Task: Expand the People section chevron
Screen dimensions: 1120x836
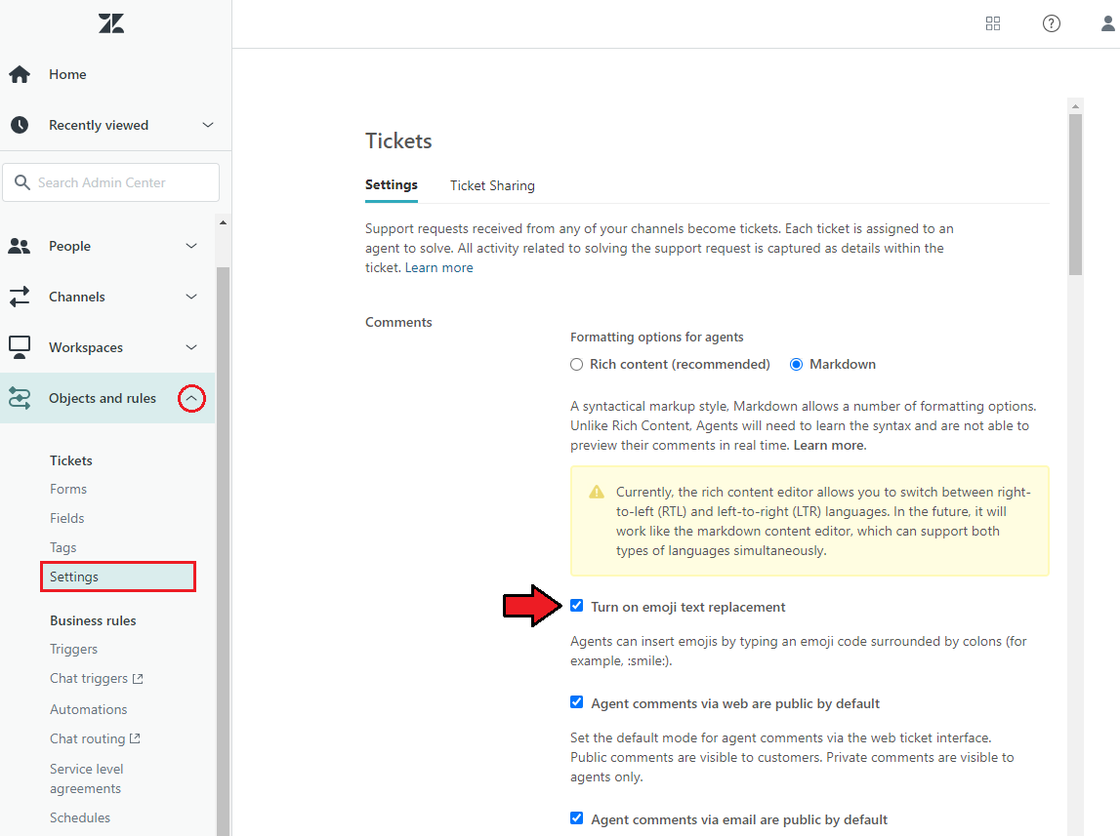Action: [191, 246]
